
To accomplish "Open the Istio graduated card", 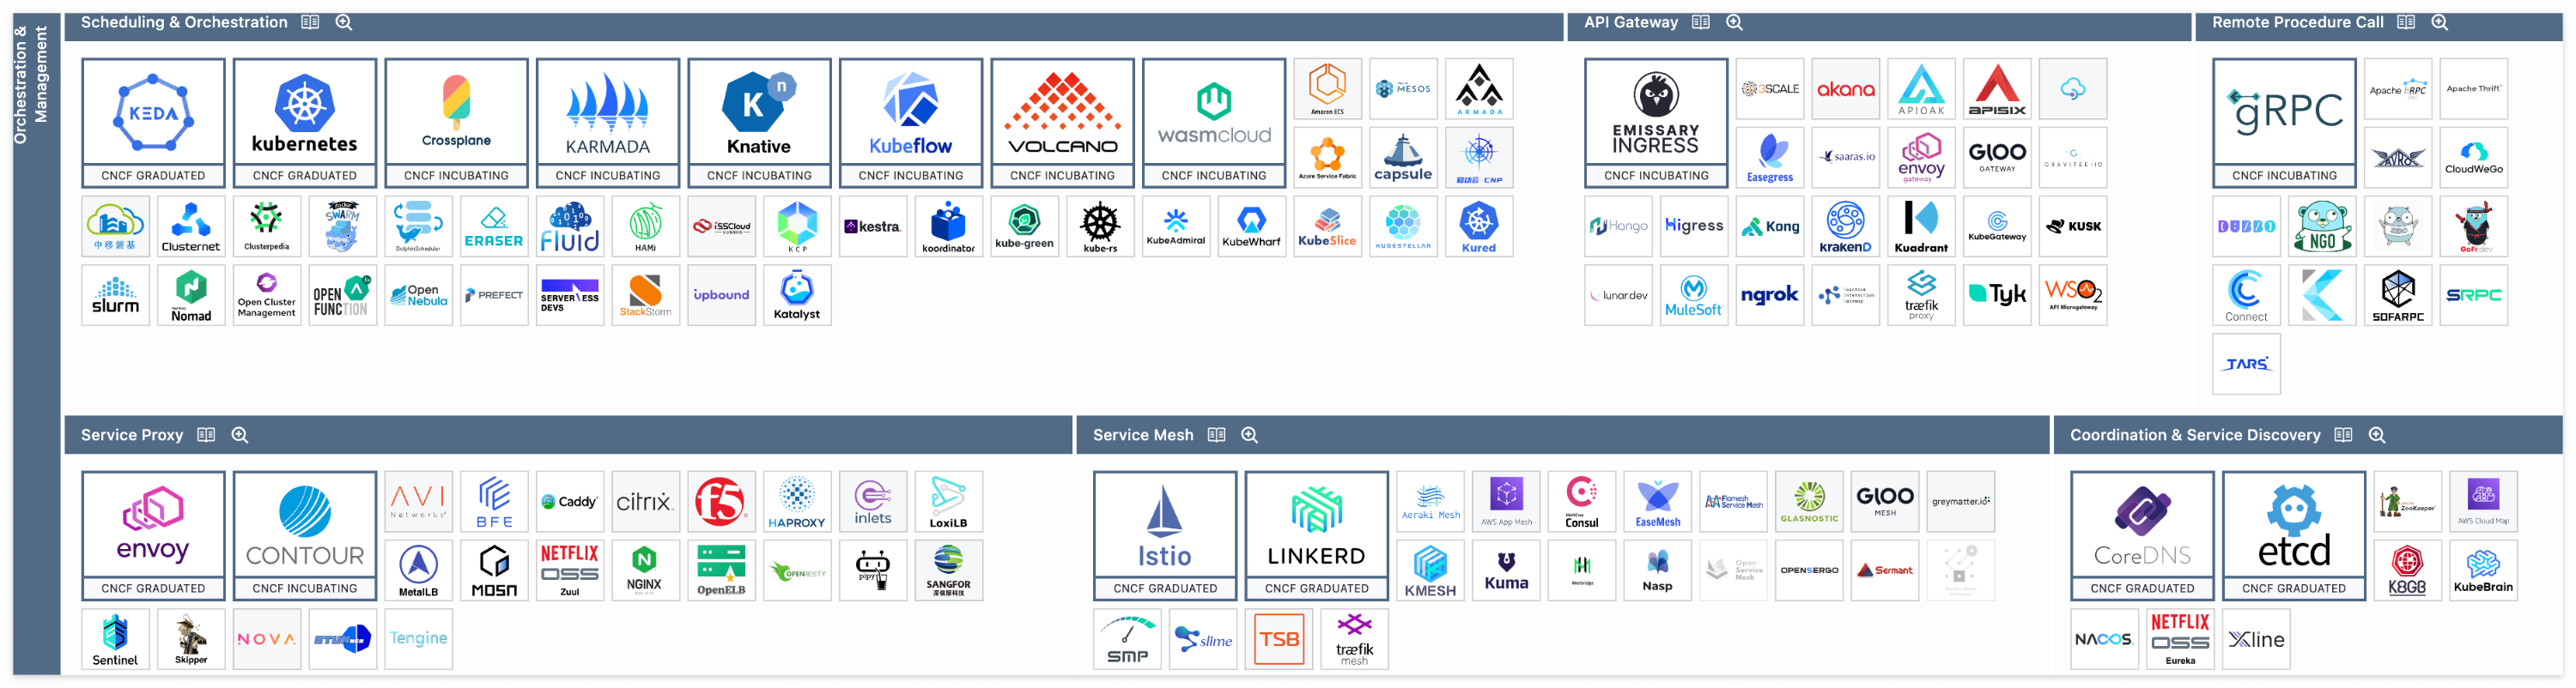I will click(1165, 536).
